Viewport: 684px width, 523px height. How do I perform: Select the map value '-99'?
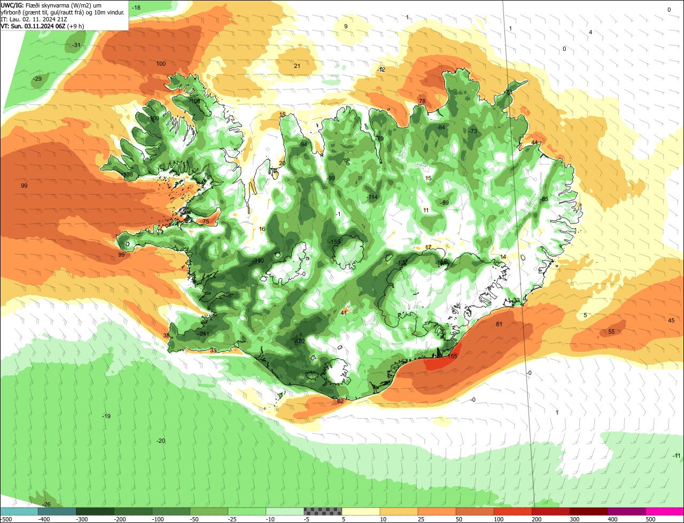pyautogui.click(x=331, y=178)
